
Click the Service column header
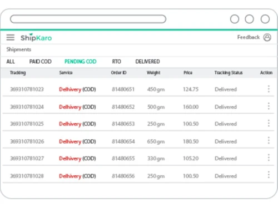pyautogui.click(x=66, y=73)
